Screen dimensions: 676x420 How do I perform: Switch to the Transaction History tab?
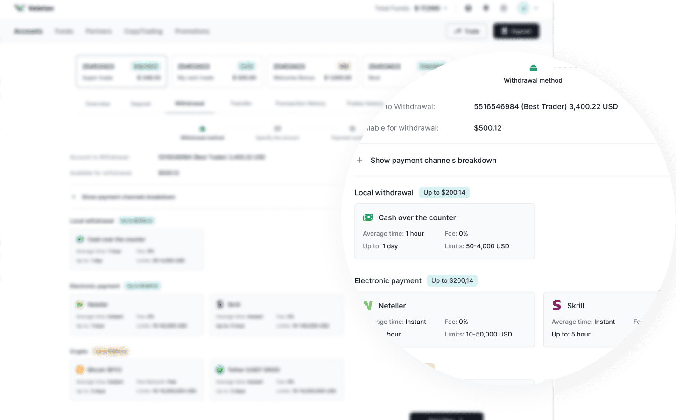click(x=300, y=104)
